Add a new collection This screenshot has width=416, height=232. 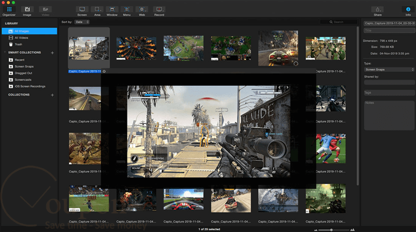coord(52,95)
